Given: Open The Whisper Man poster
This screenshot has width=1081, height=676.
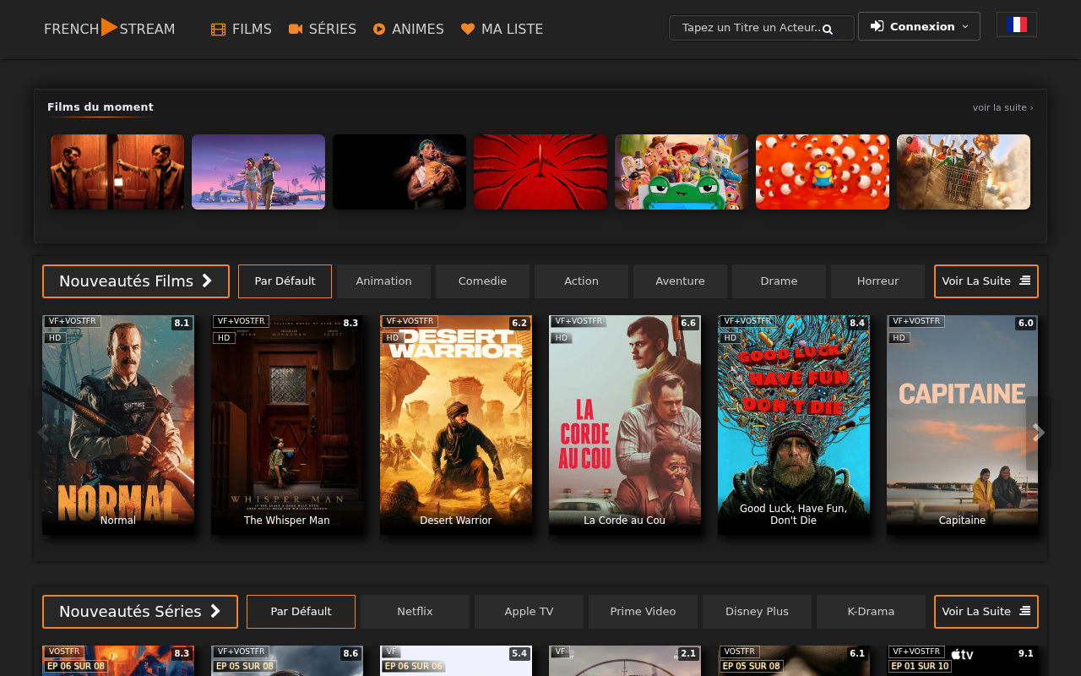Looking at the screenshot, I should point(287,425).
